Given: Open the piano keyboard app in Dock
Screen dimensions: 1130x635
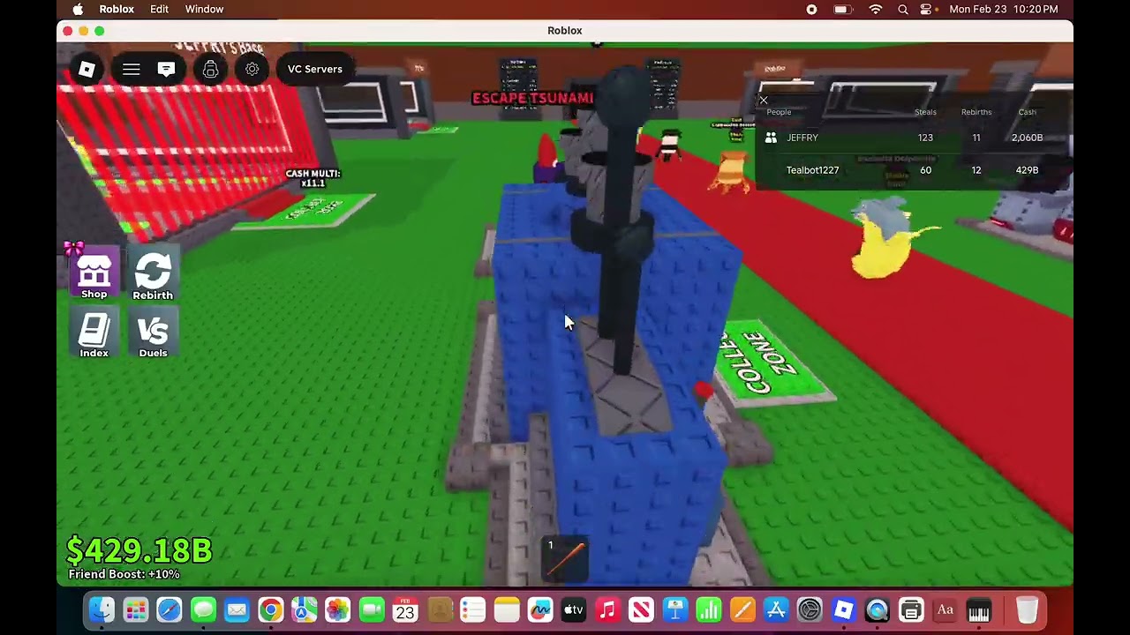Looking at the screenshot, I should [x=978, y=609].
